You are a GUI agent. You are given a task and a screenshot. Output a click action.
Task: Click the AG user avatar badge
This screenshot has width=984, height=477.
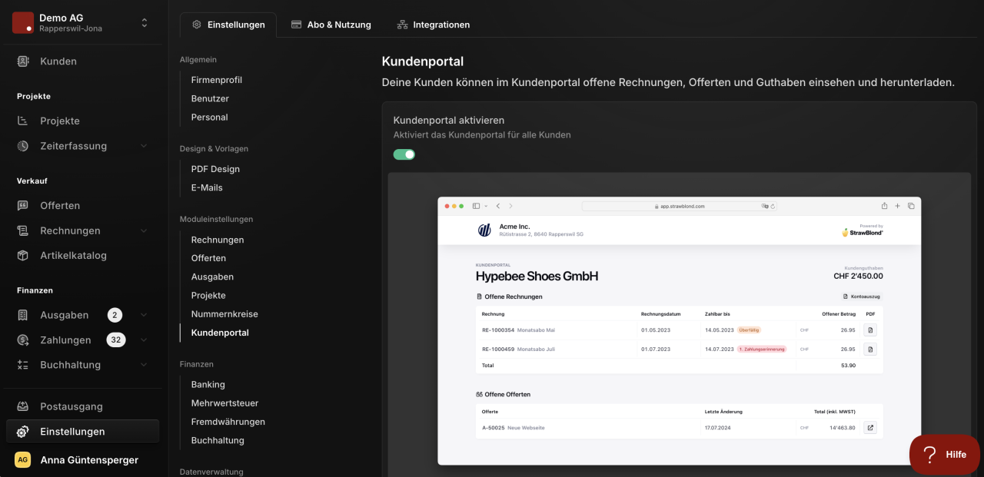click(23, 460)
